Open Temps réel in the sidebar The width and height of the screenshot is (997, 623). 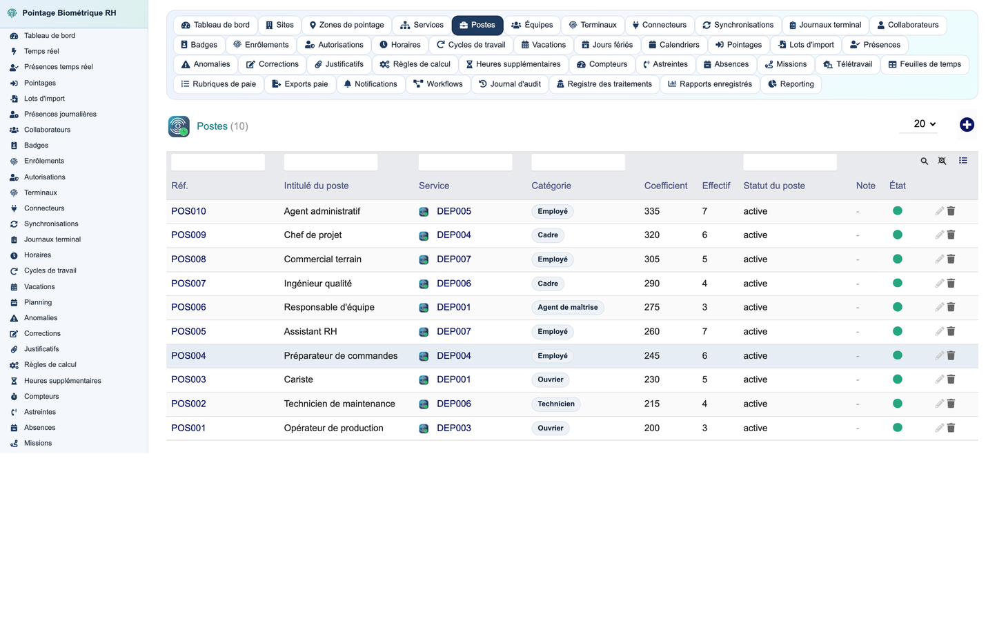[41, 51]
